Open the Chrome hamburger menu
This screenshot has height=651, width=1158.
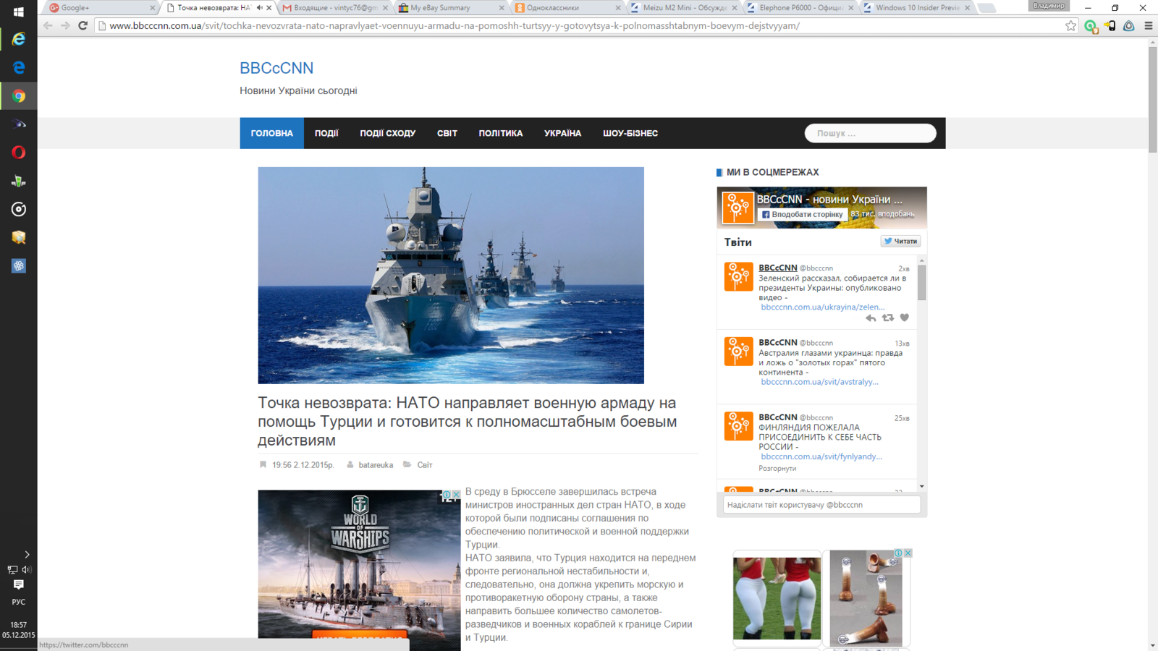point(1148,26)
